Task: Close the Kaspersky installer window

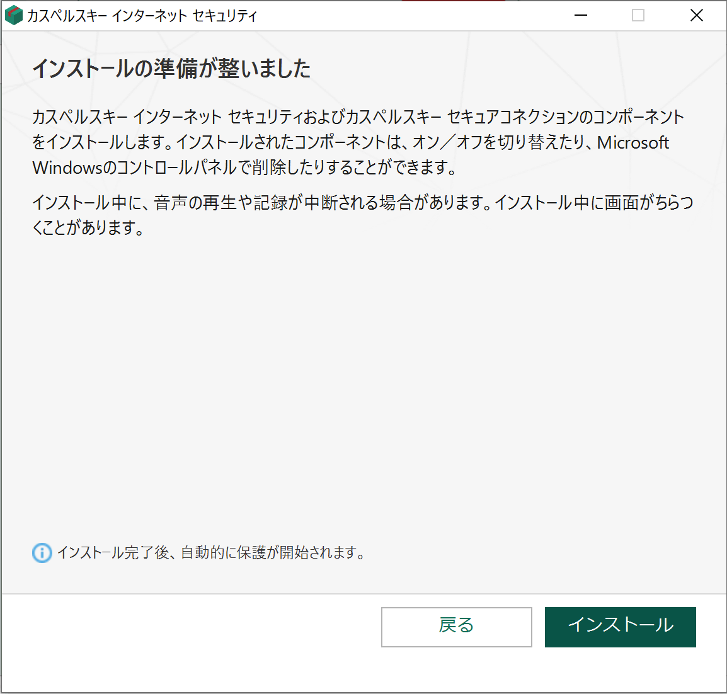Action: (x=696, y=15)
